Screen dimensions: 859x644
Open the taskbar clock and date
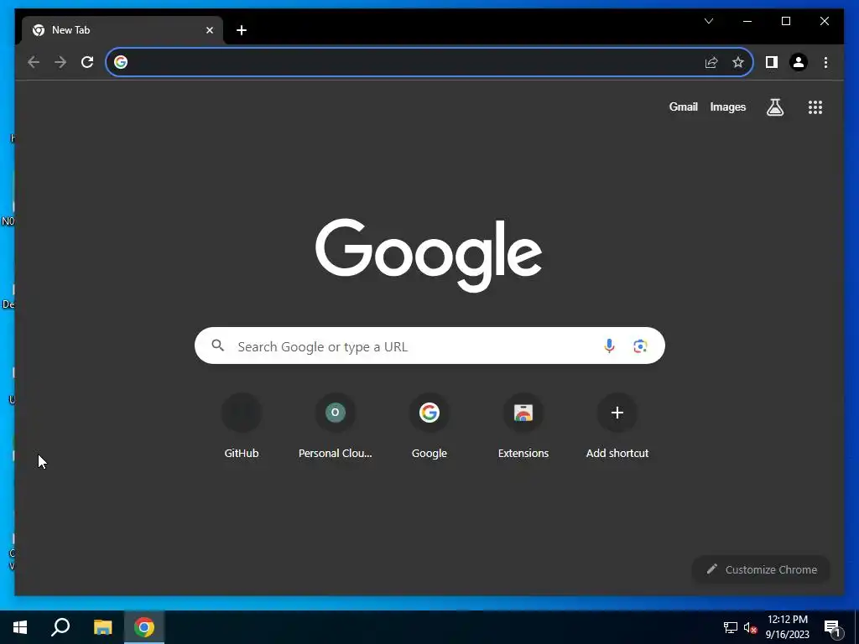pyautogui.click(x=787, y=627)
